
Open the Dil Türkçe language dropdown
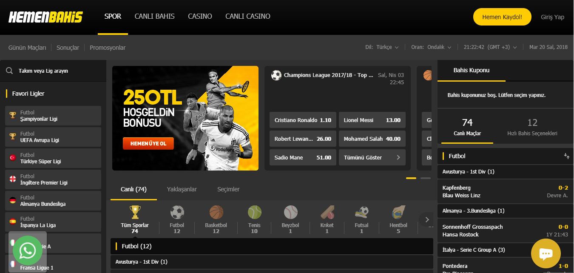pyautogui.click(x=382, y=47)
